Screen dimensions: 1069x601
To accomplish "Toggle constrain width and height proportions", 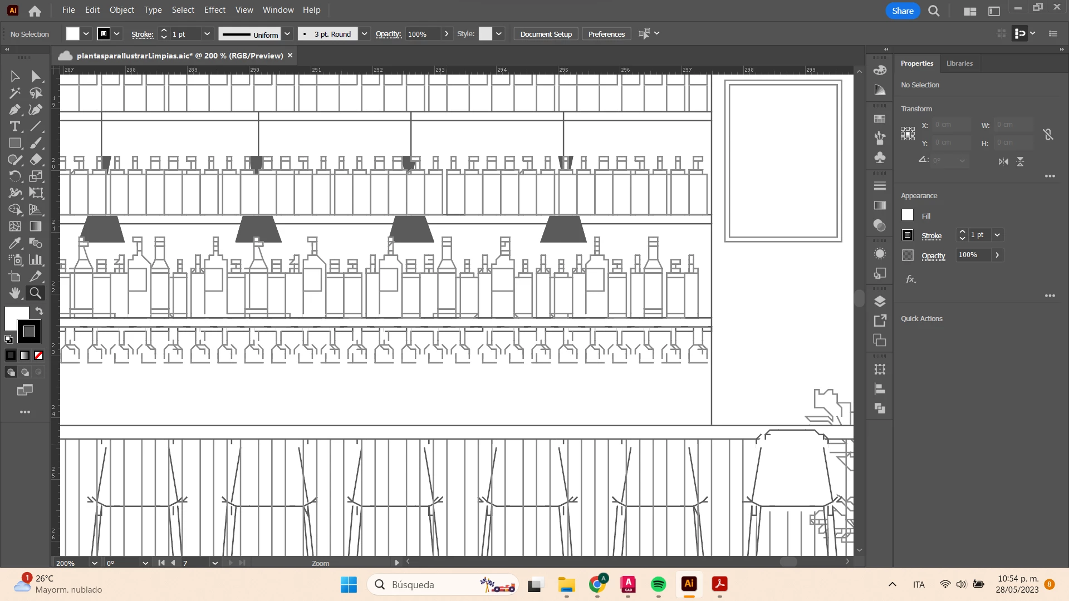I will coord(1048,134).
